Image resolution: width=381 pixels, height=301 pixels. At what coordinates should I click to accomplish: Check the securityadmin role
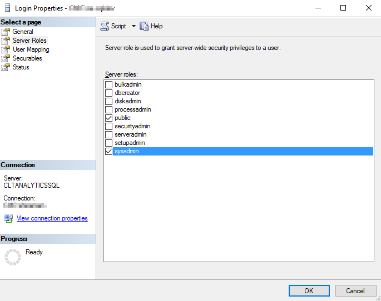pyautogui.click(x=108, y=126)
